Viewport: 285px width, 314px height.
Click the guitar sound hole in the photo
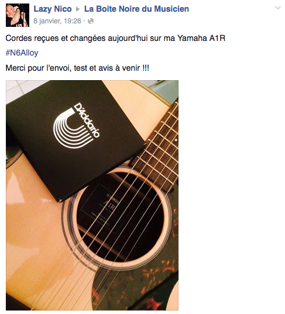coord(120,218)
